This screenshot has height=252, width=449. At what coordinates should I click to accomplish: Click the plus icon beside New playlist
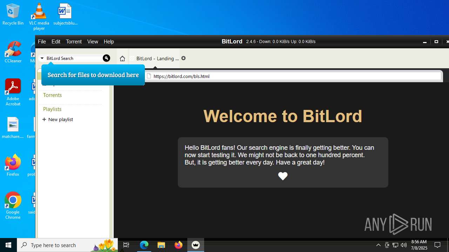pos(44,119)
